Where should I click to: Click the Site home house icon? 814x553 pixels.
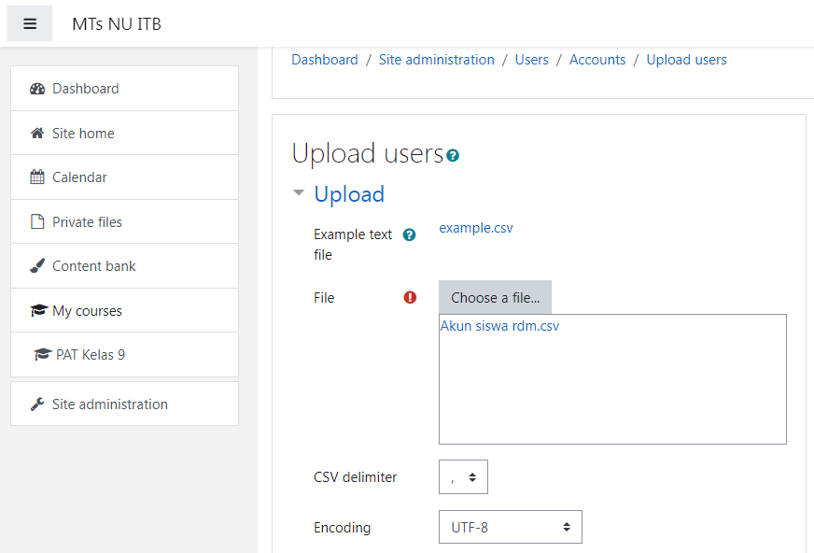pyautogui.click(x=37, y=134)
